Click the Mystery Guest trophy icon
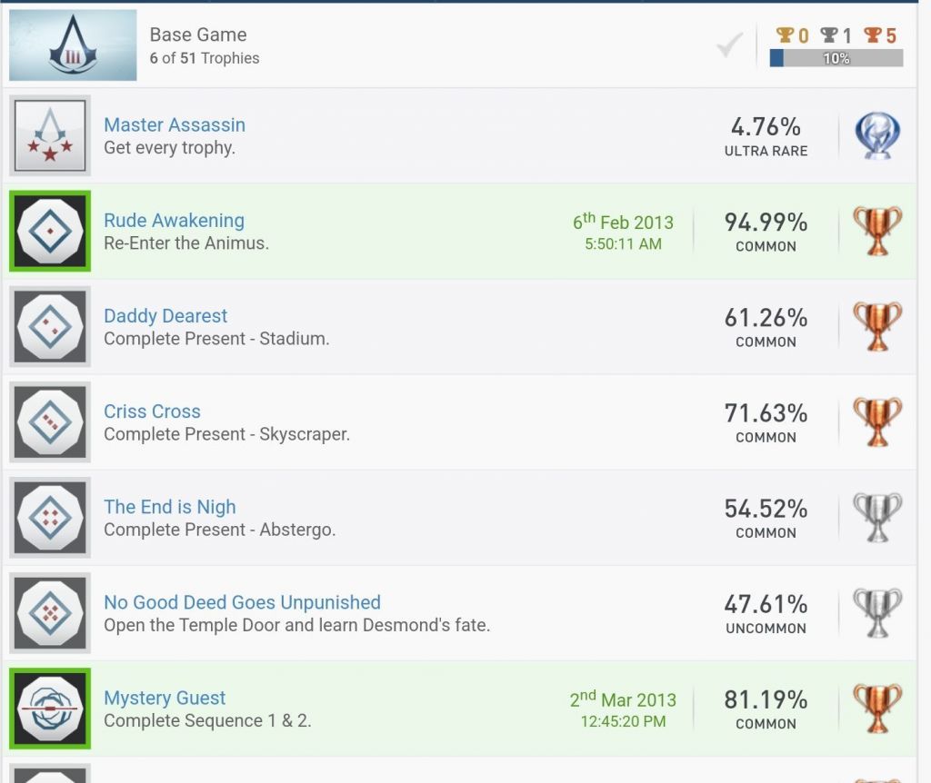Viewport: 931px width, 783px height. coord(50,709)
